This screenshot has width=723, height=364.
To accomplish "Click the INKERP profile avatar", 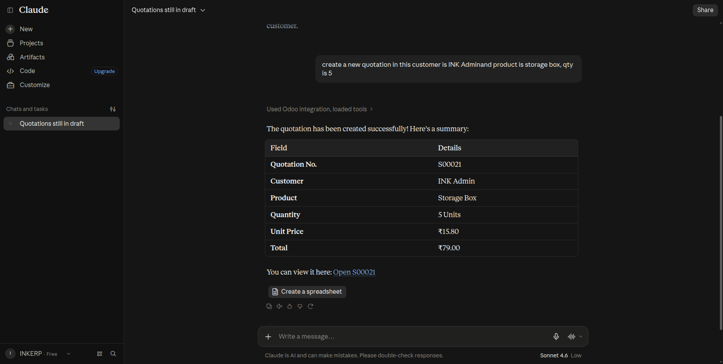I will (11, 354).
